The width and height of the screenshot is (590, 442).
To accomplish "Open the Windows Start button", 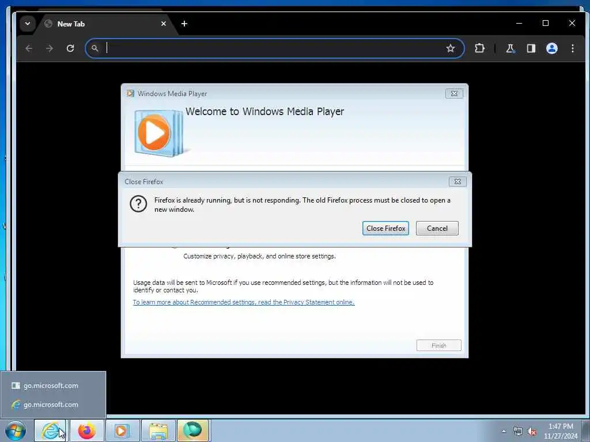I will pyautogui.click(x=16, y=430).
